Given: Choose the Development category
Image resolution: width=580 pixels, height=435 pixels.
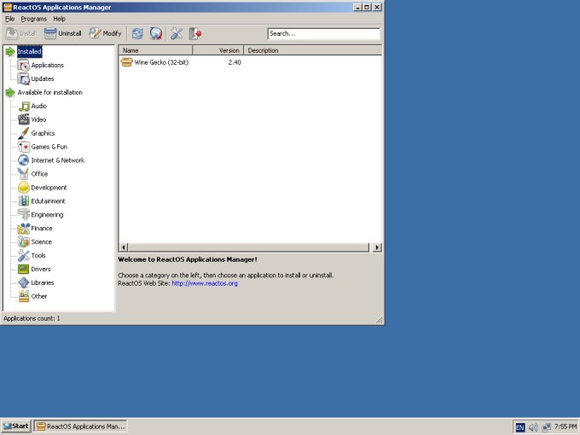Looking at the screenshot, I should coord(49,188).
